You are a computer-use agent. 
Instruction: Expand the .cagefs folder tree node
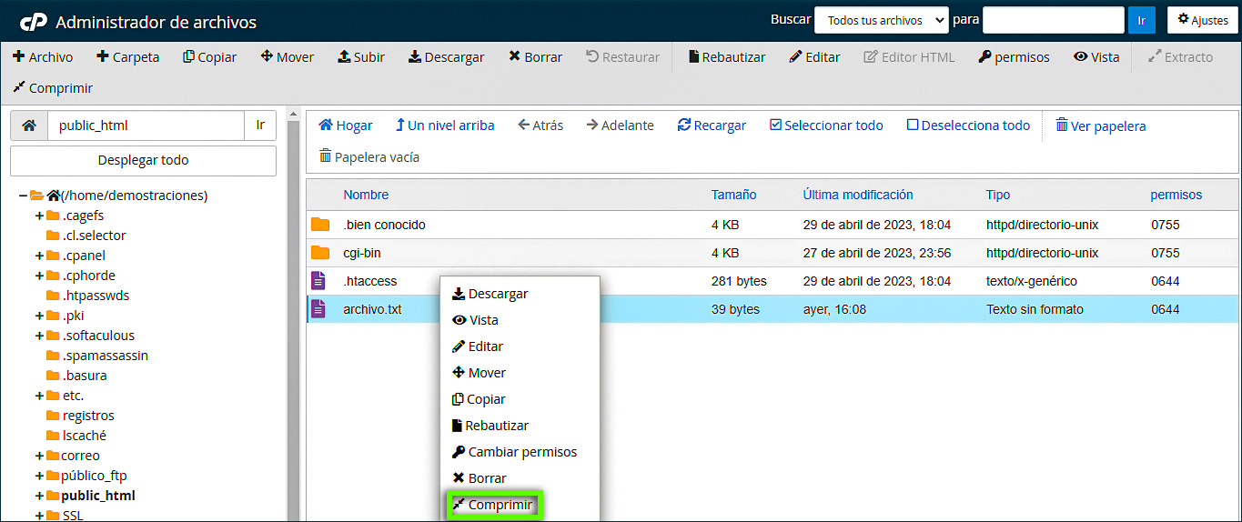click(x=39, y=216)
